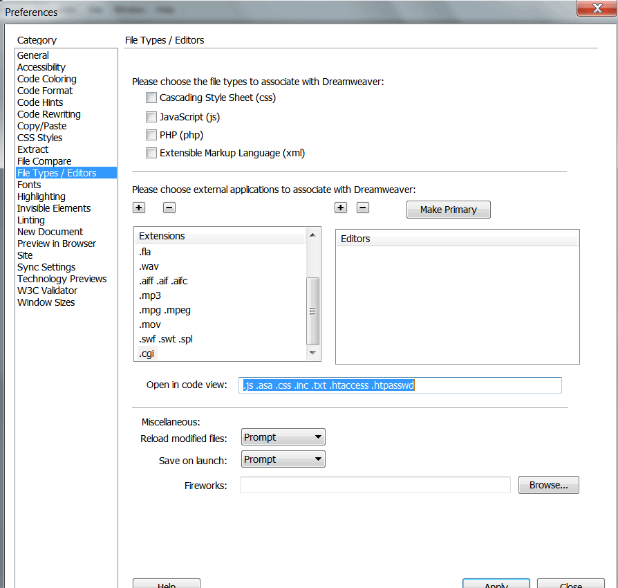Image resolution: width=618 pixels, height=588 pixels.
Task: Close the Preferences dialog with the X button
Action: [597, 8]
